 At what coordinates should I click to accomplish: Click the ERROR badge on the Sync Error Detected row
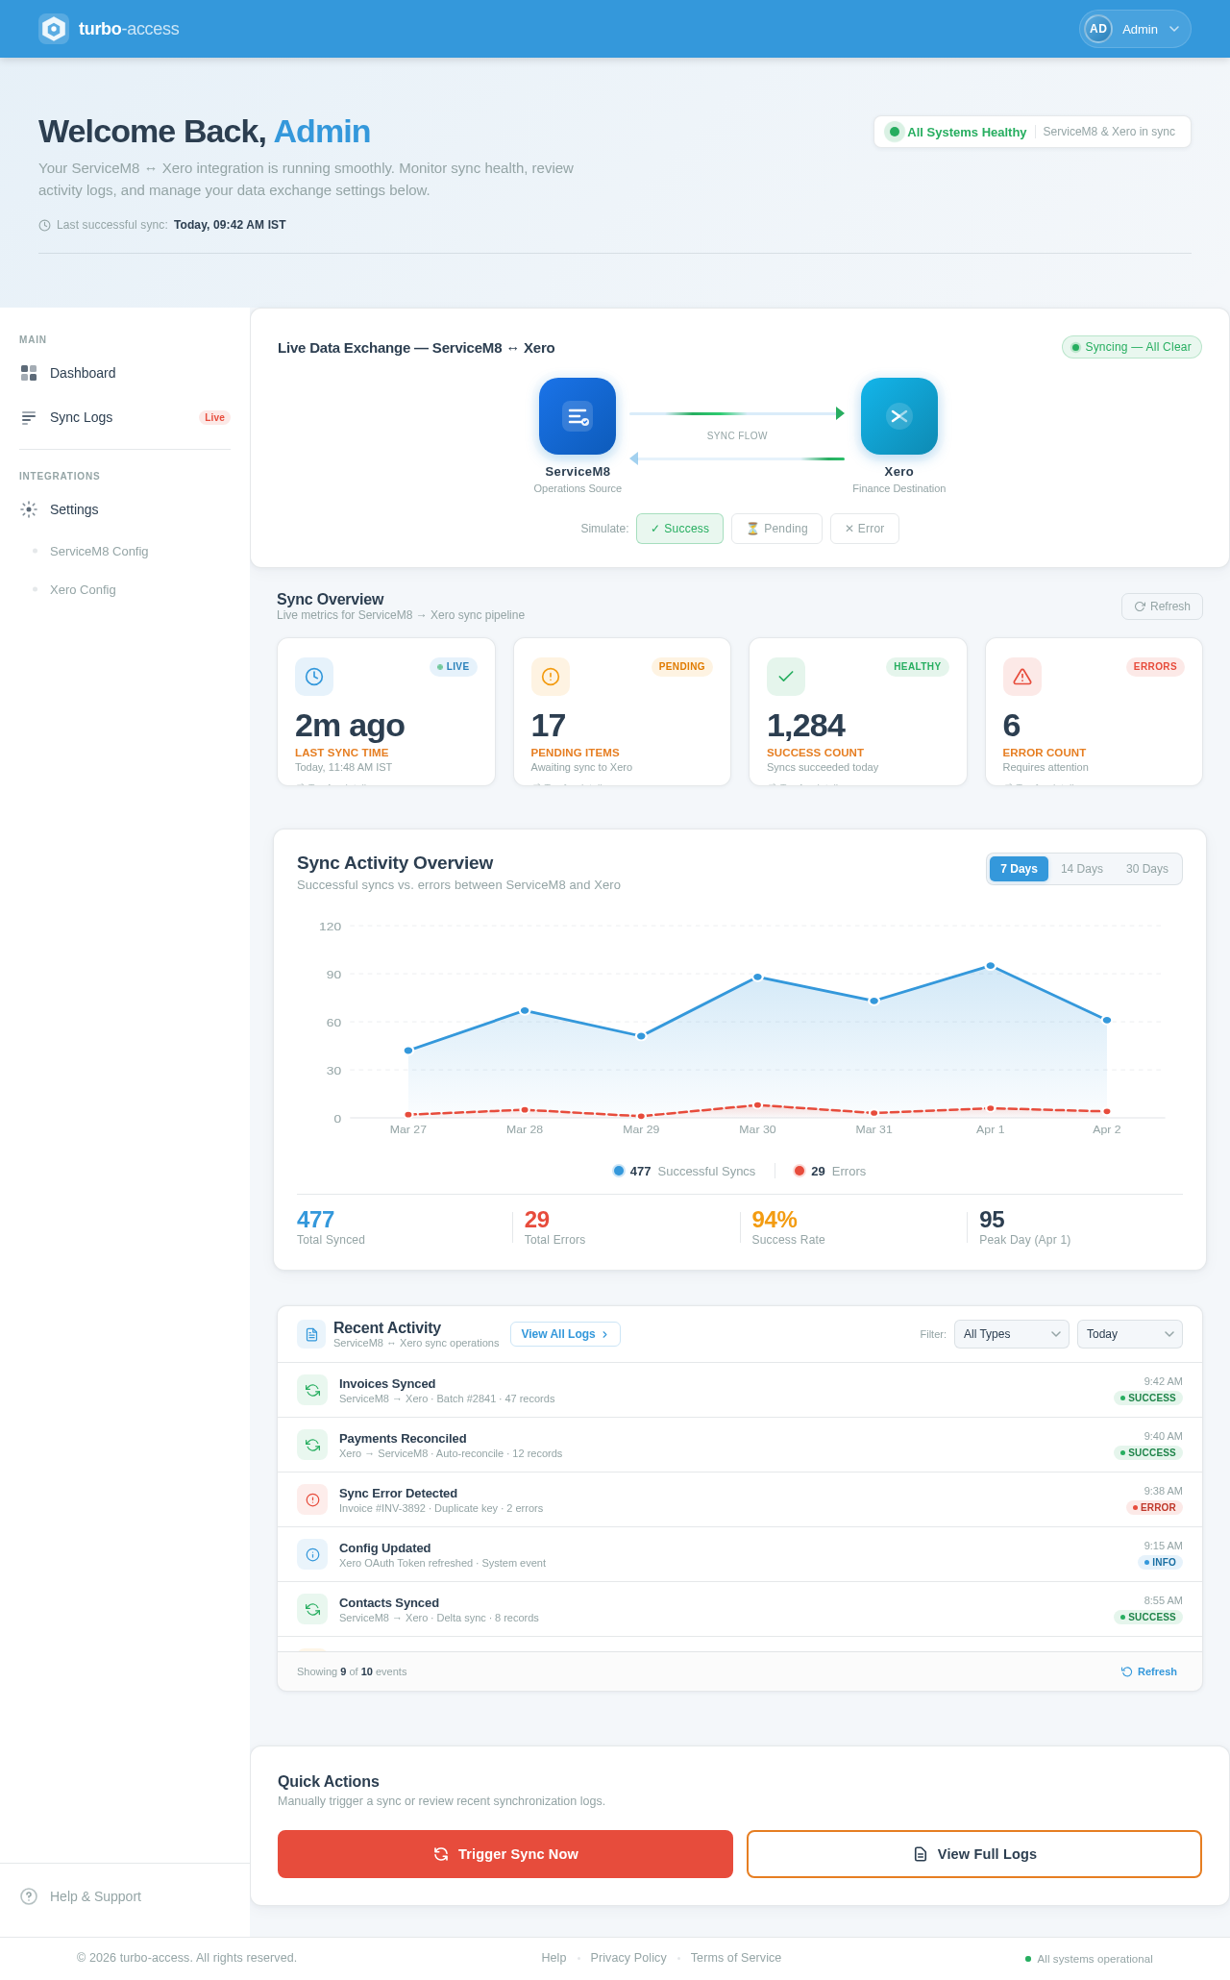1154,1507
